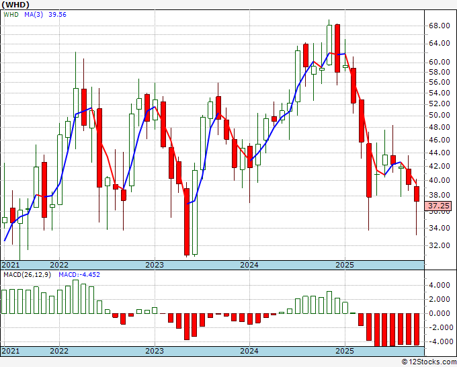Screen dimensions: 457x367
Task: Select the MA(3) legend label
Action: click(34, 15)
